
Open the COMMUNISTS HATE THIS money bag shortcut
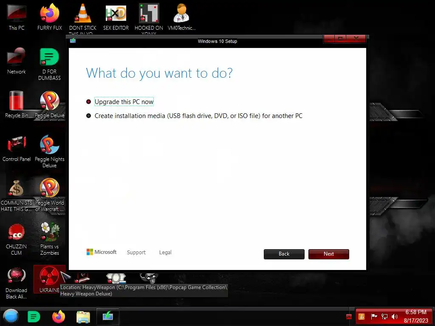tap(17, 195)
